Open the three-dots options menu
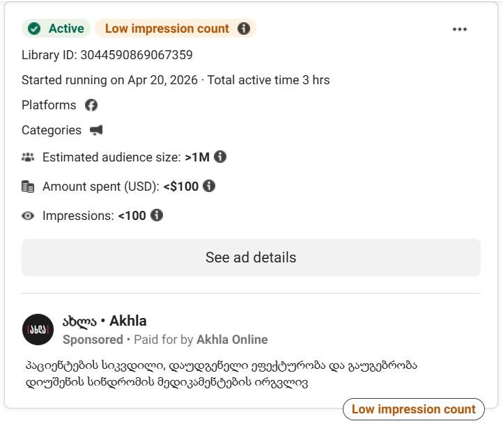The height and width of the screenshot is (428, 503). [x=460, y=29]
